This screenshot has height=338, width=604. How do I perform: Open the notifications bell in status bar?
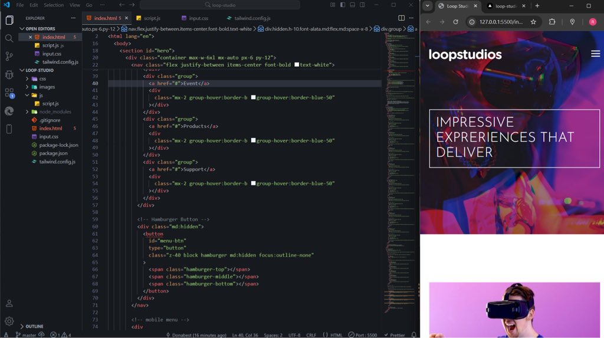[413, 335]
